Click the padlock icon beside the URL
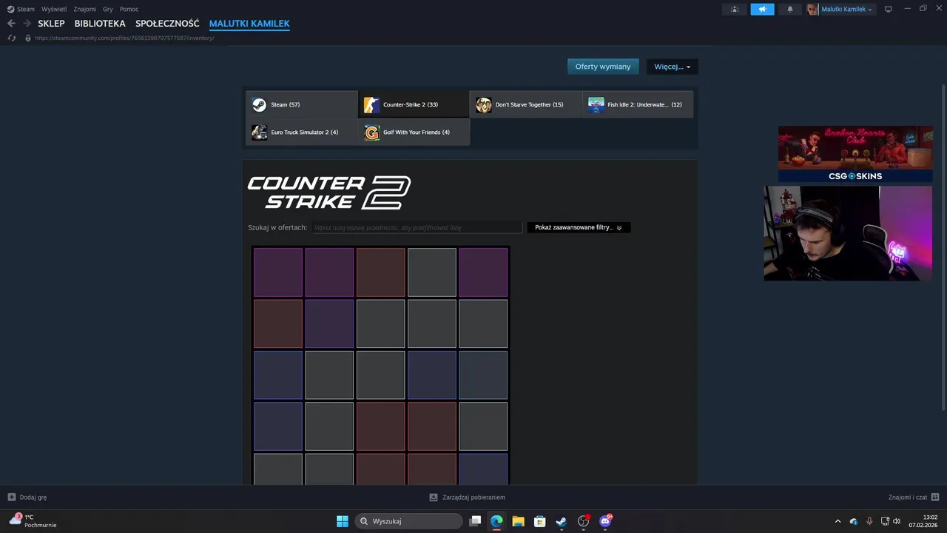The width and height of the screenshot is (947, 533). pyautogui.click(x=28, y=38)
